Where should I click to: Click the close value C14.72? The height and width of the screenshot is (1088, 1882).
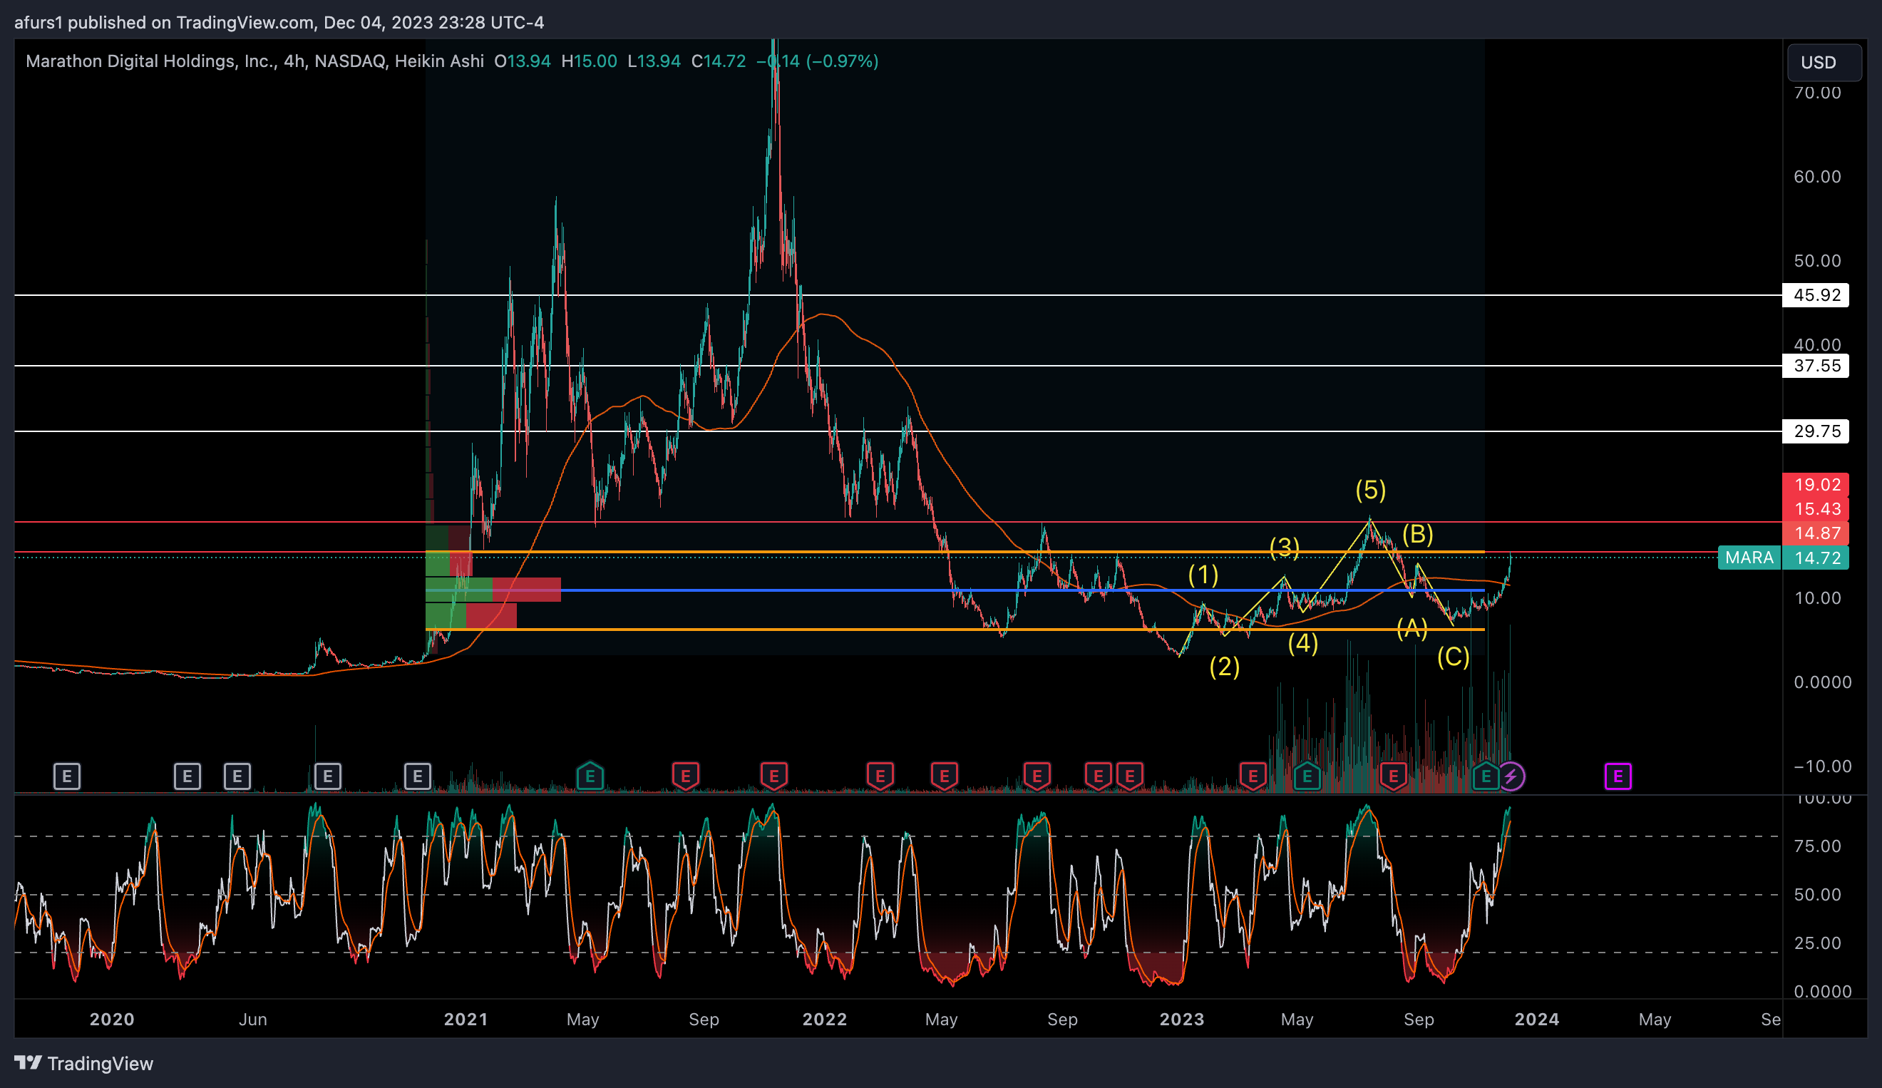(719, 61)
